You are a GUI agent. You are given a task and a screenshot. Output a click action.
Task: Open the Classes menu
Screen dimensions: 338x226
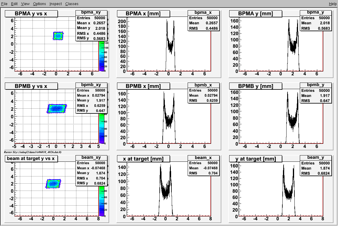pos(72,4)
